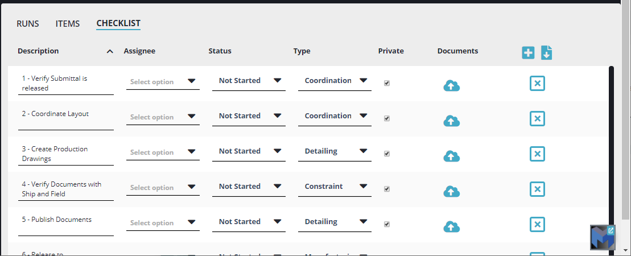Click the Publish Documents description field
The height and width of the screenshot is (256, 631).
65,220
